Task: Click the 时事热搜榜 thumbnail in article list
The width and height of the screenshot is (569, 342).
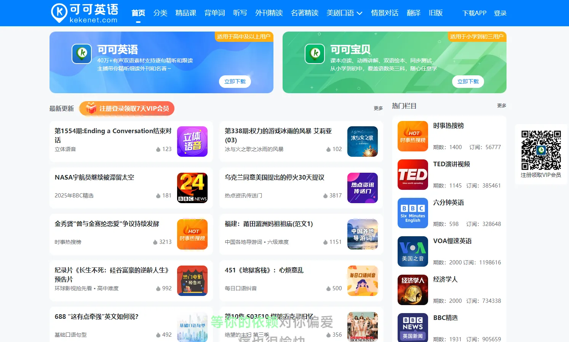Action: [x=192, y=234]
